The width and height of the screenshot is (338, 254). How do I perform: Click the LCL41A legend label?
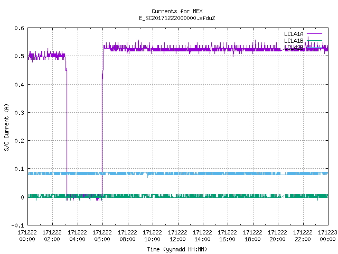294,34
